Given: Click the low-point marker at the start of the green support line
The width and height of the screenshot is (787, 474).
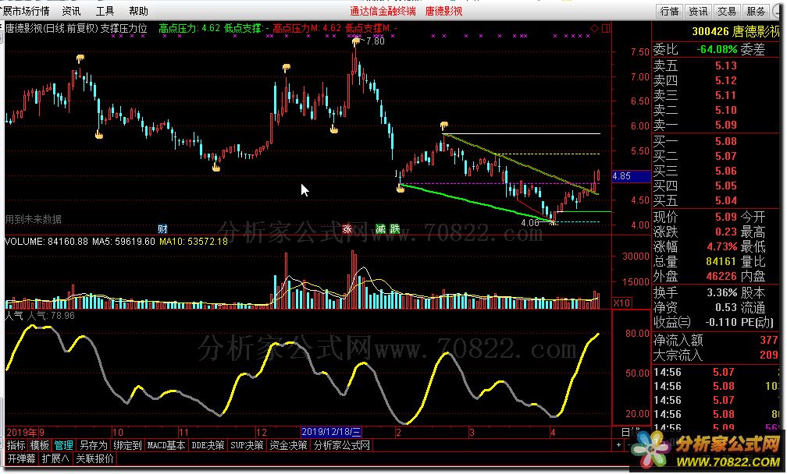Looking at the screenshot, I should [x=401, y=189].
